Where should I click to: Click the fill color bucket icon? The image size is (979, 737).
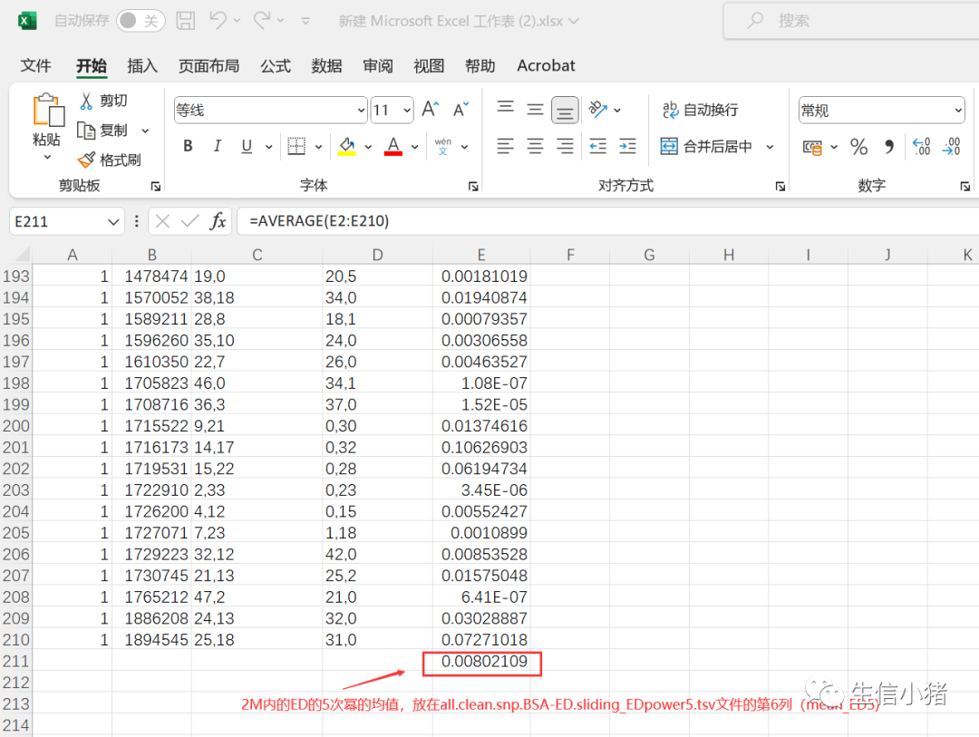pyautogui.click(x=345, y=145)
